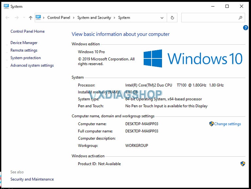Screen dimensions: 251x189
Task: Close the System window
Action: [x=242, y=7]
